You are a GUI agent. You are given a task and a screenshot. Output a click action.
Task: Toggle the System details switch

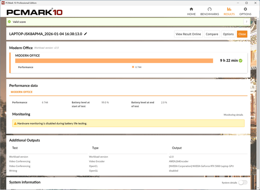[x=243, y=182]
